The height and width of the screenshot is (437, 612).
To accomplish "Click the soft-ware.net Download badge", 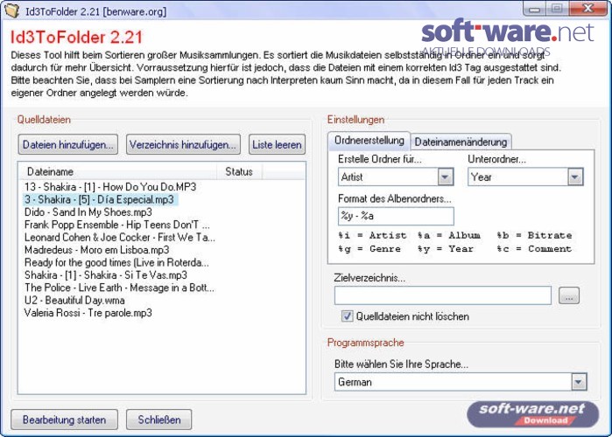I will tap(533, 414).
